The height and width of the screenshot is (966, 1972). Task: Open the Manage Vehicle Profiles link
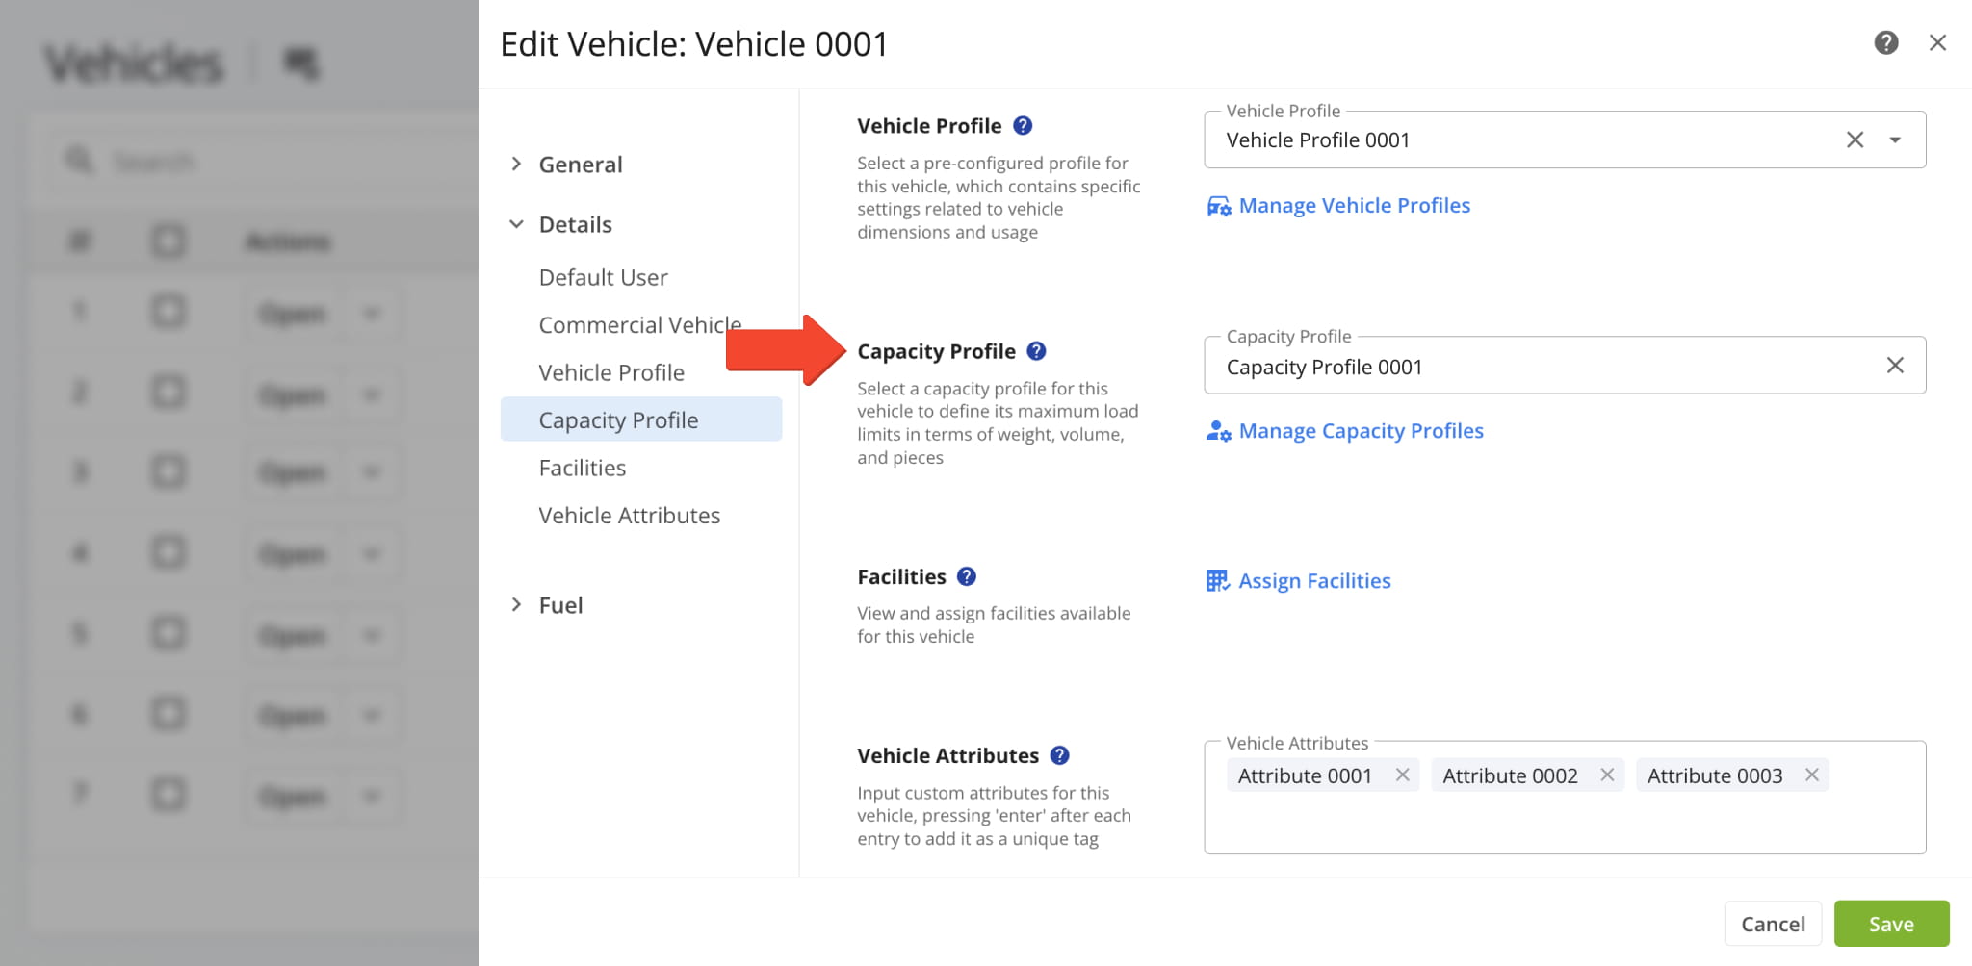tap(1353, 206)
